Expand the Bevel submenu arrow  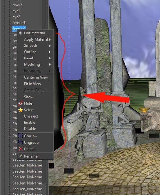(50, 58)
